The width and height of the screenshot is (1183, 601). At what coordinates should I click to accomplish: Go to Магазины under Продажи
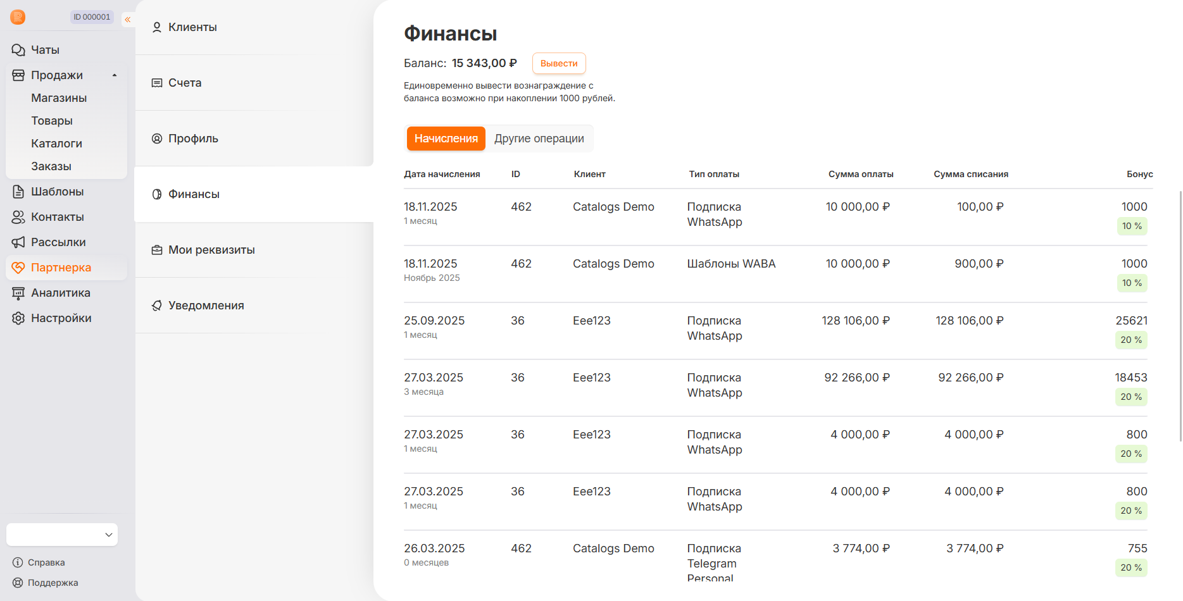pyautogui.click(x=59, y=98)
